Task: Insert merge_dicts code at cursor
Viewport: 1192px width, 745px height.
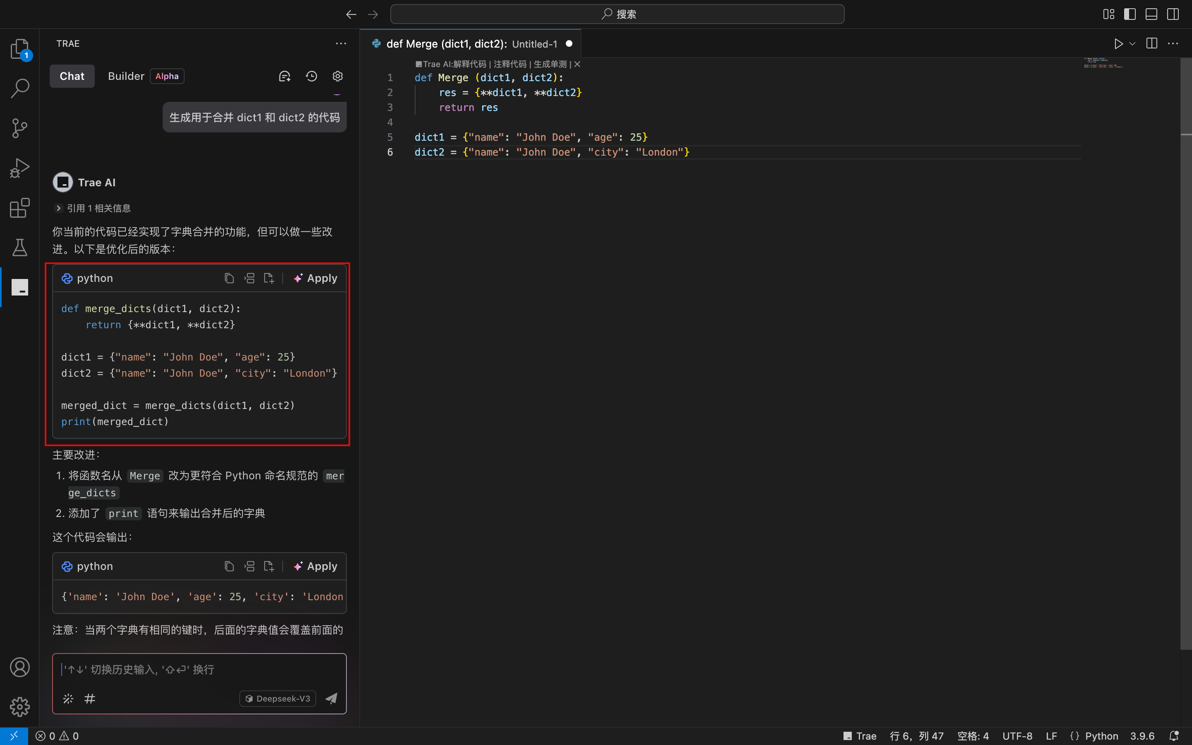Action: pyautogui.click(x=249, y=279)
